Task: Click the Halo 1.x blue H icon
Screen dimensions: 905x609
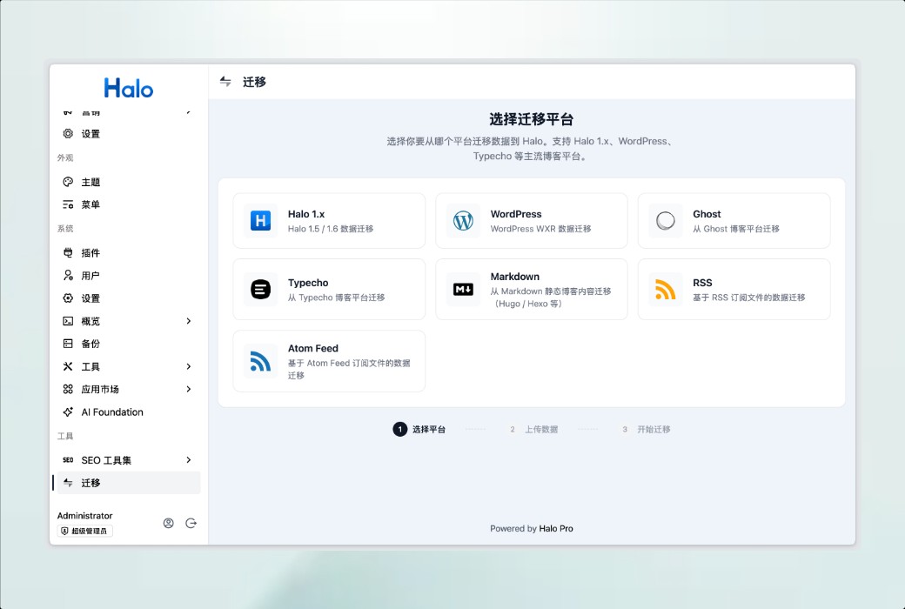Action: (x=260, y=220)
